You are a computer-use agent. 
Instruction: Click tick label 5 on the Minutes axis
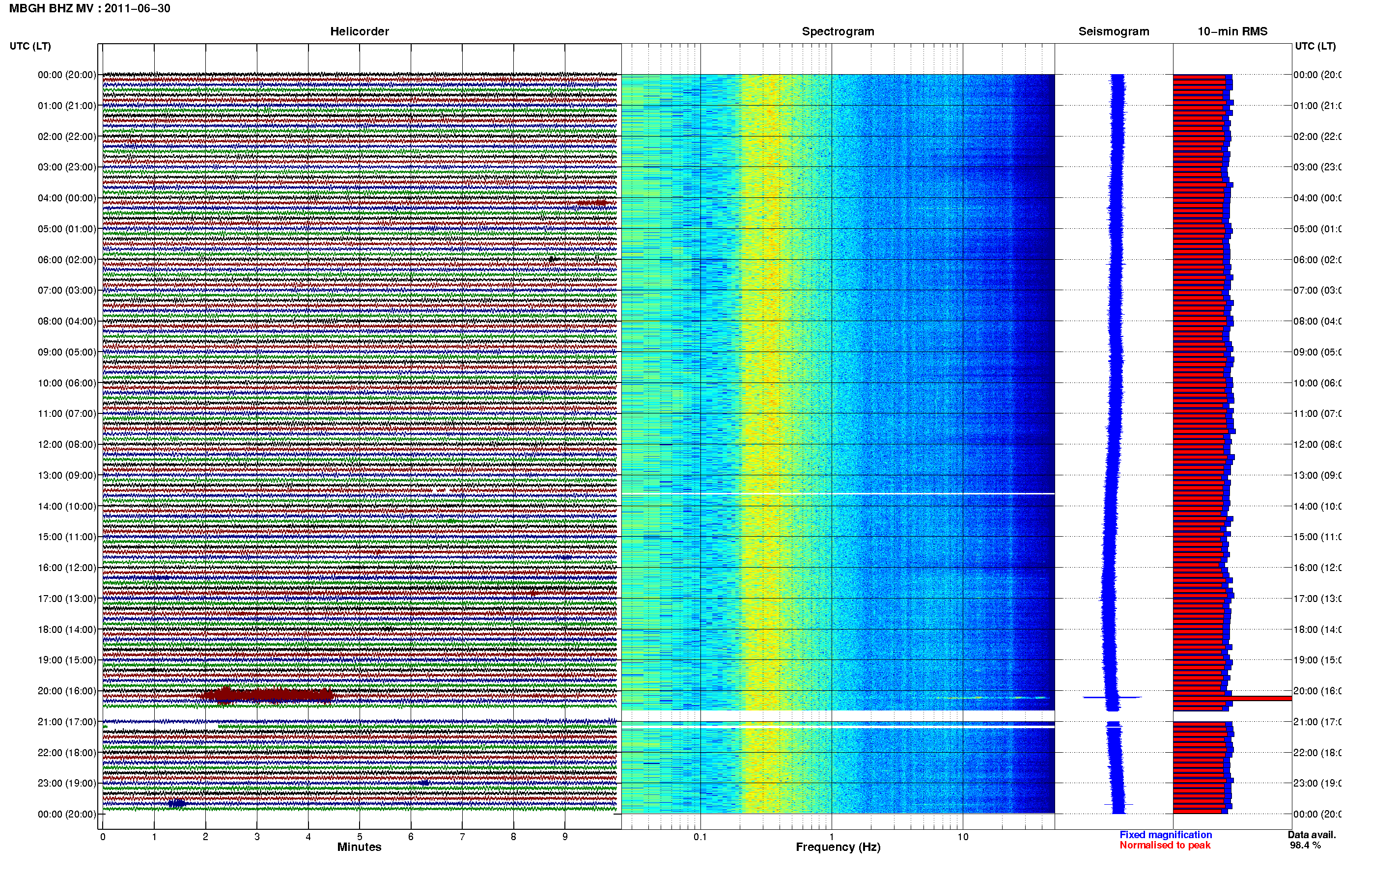coord(359,837)
